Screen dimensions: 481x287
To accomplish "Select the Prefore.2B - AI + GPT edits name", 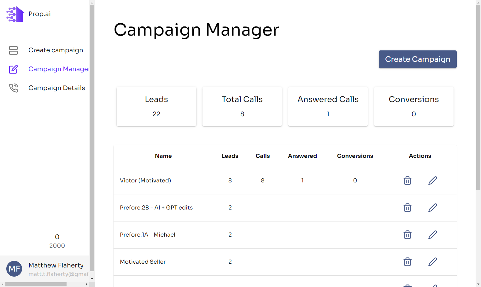I will 156,208.
